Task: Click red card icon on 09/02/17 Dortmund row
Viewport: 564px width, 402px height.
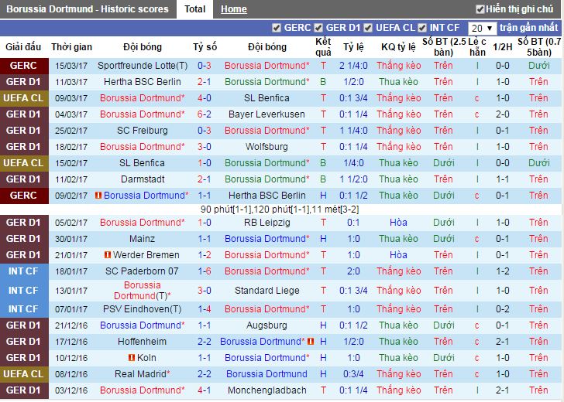Action: pyautogui.click(x=98, y=196)
